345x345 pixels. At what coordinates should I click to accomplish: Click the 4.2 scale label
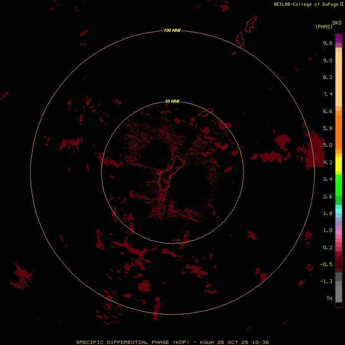coord(328,163)
